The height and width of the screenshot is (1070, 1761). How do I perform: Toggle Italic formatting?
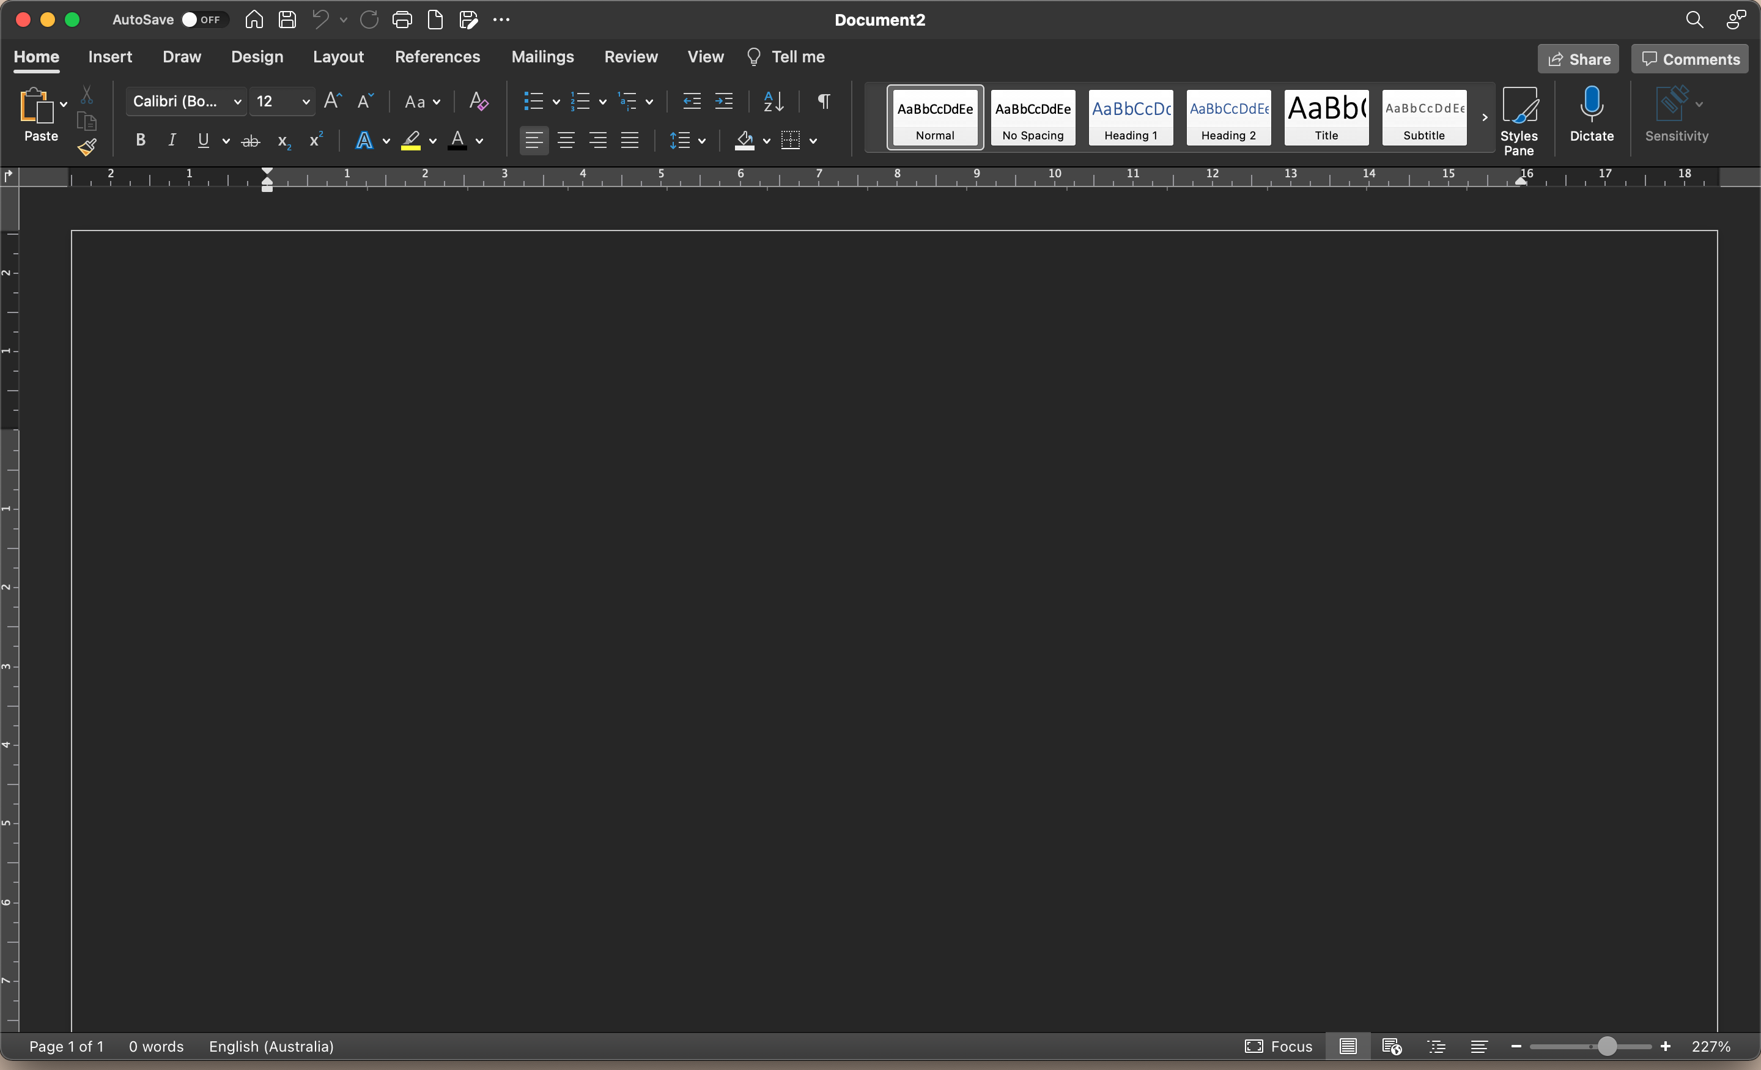pyautogui.click(x=172, y=141)
